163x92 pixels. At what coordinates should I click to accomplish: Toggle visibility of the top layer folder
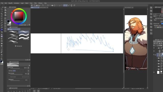pos(154,48)
